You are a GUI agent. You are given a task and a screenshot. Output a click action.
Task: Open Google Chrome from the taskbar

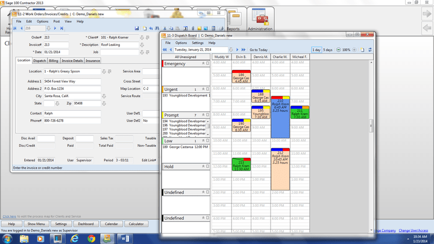(x=91, y=238)
